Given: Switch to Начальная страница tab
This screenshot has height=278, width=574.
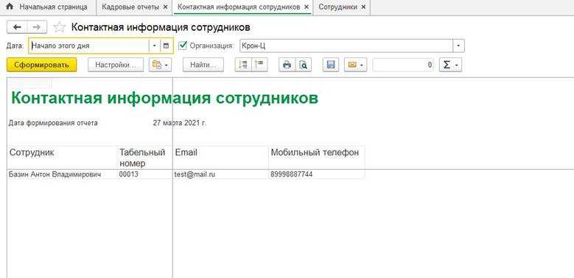Looking at the screenshot, I should coord(48,7).
